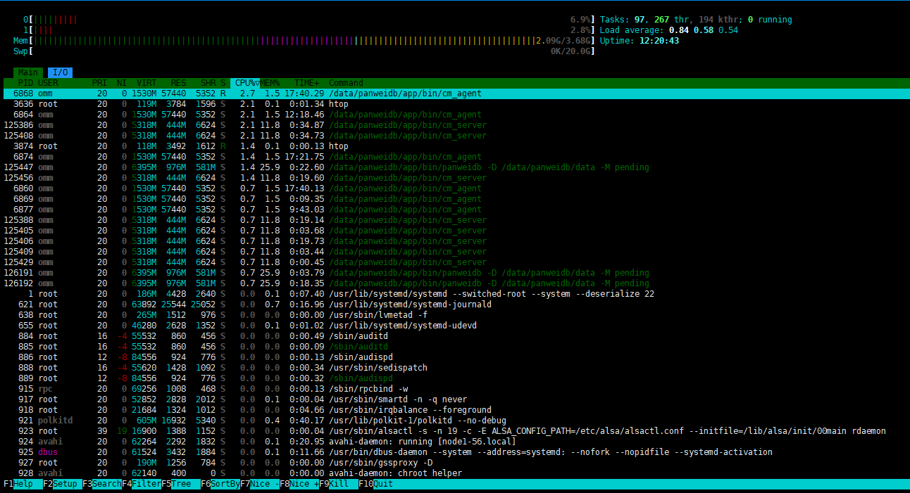Click the Mem usage bar
The height and width of the screenshot is (493, 910).
304,41
